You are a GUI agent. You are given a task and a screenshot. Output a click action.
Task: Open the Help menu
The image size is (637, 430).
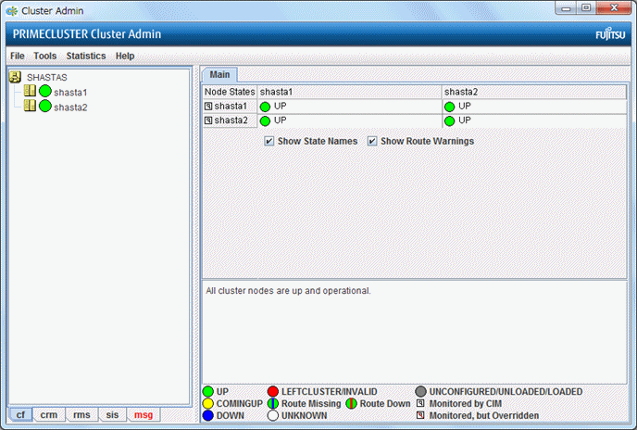125,56
